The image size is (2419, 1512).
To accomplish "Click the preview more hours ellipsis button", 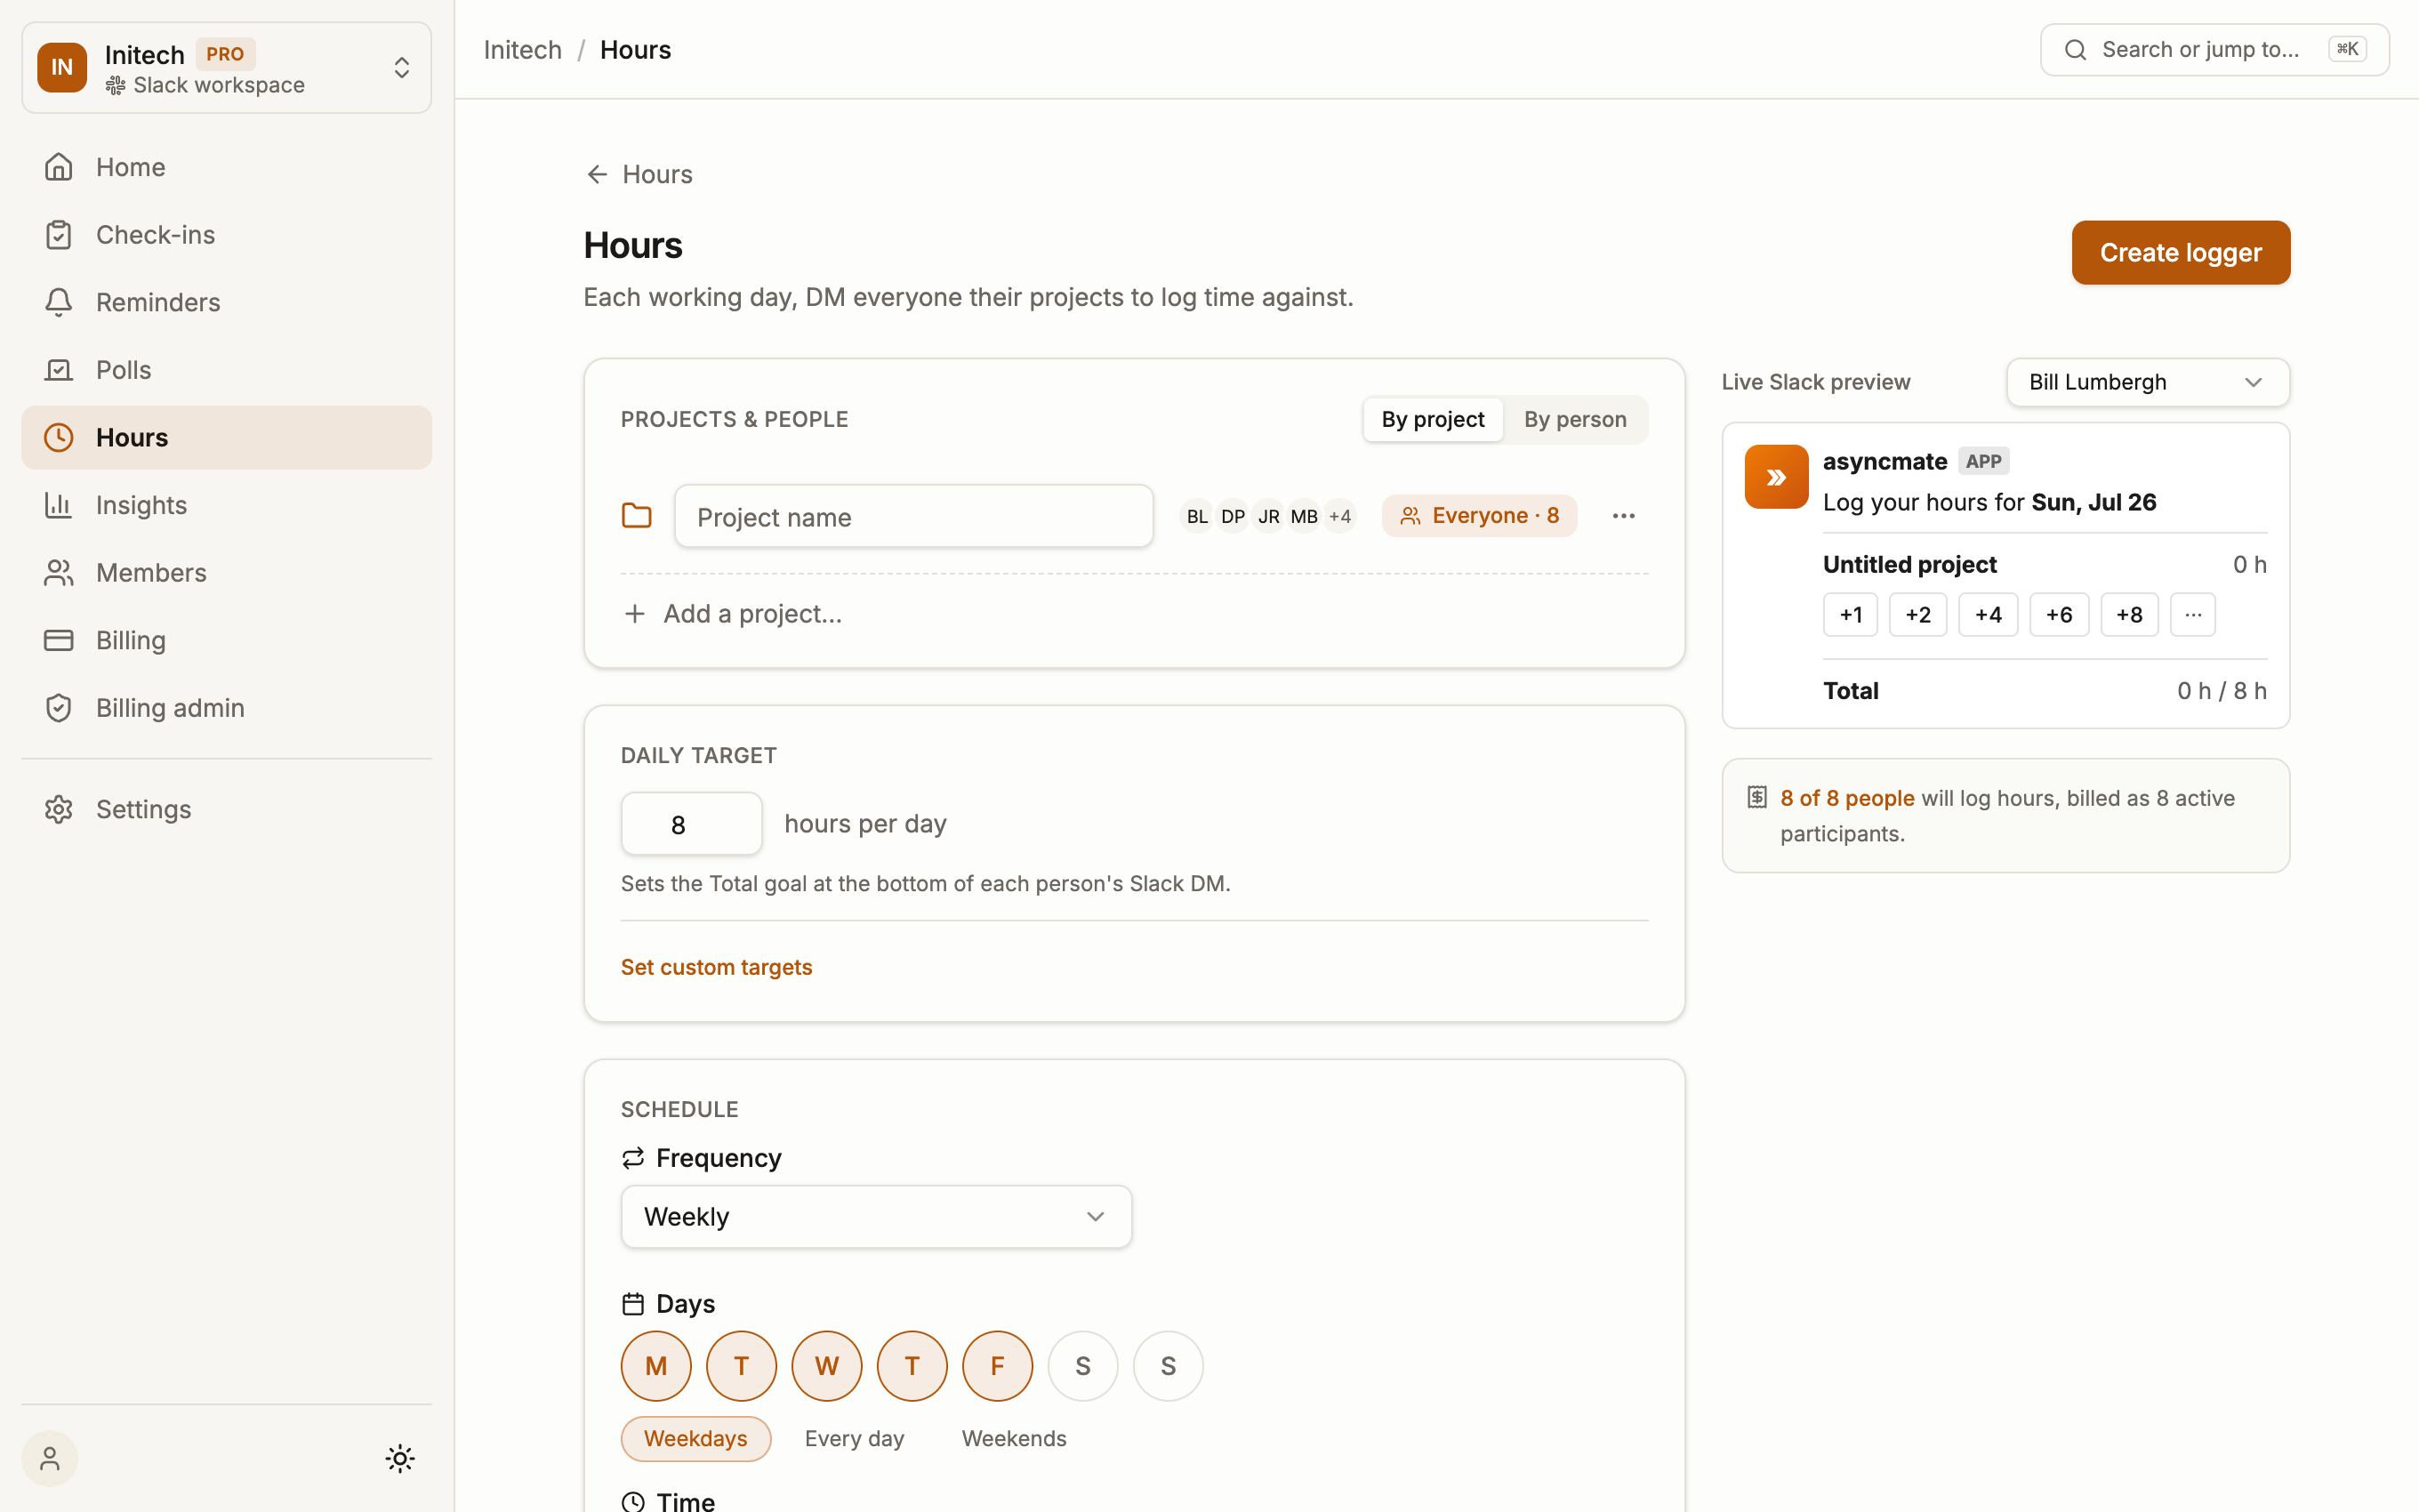I will [x=2192, y=615].
